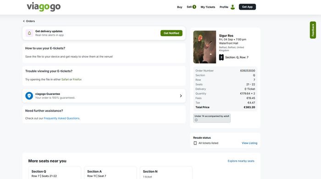The height and width of the screenshot is (179, 321).
Task: Click the Get App button
Action: (247, 7)
